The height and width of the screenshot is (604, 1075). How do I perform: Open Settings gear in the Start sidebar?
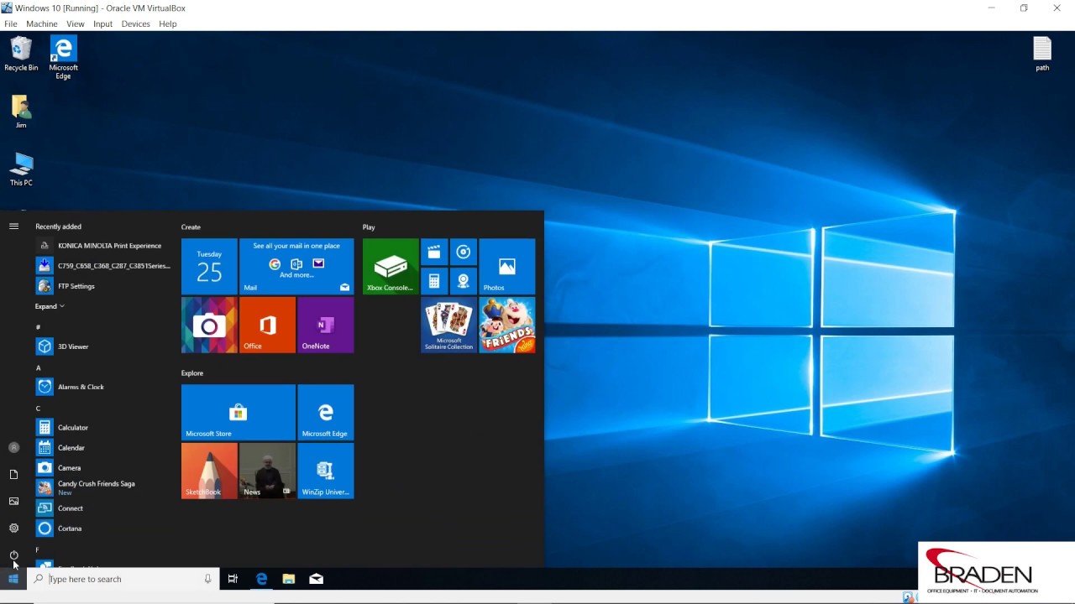pos(13,528)
